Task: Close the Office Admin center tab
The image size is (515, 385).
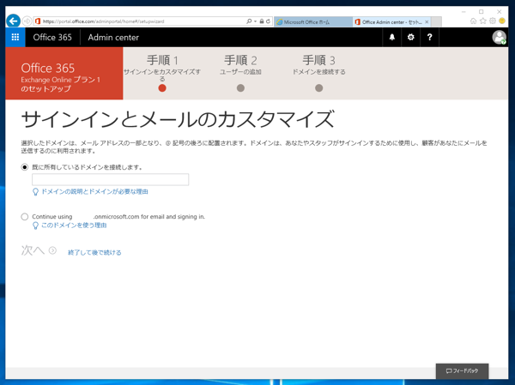Action: click(x=427, y=22)
